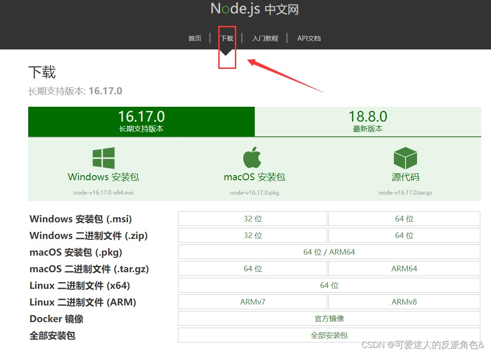Viewport: 491px width, 354px height.
Task: Download macOS 二进制文件 ARM64 version
Action: [x=404, y=269]
